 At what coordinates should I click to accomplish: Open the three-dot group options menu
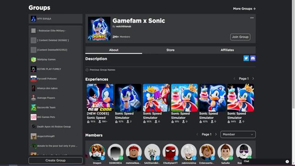tap(252, 18)
